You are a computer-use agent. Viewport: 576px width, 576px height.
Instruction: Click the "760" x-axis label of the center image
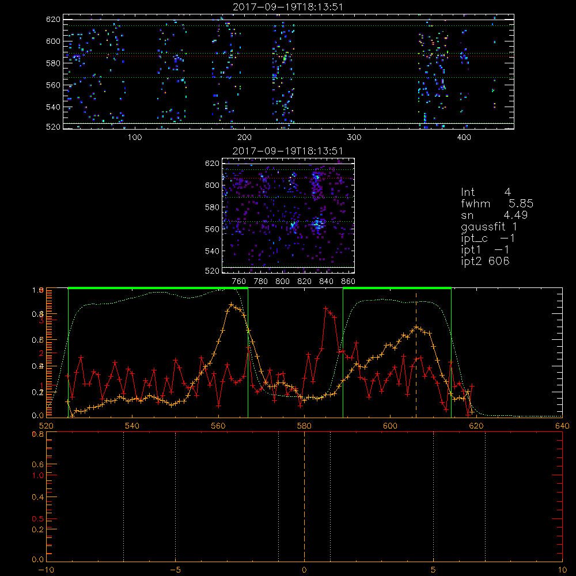point(239,282)
